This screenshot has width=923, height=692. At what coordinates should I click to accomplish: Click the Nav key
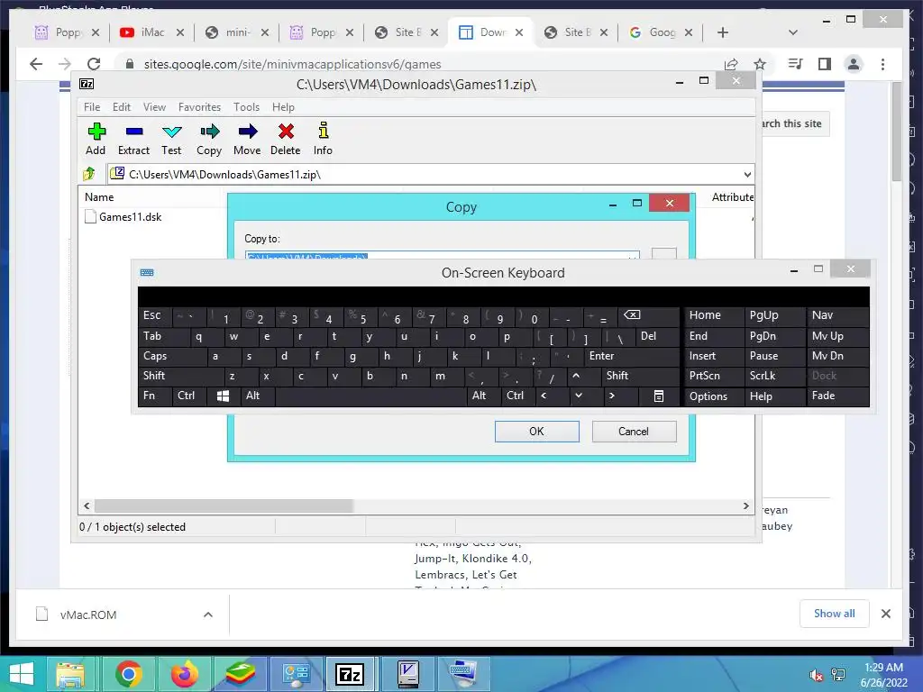(837, 315)
